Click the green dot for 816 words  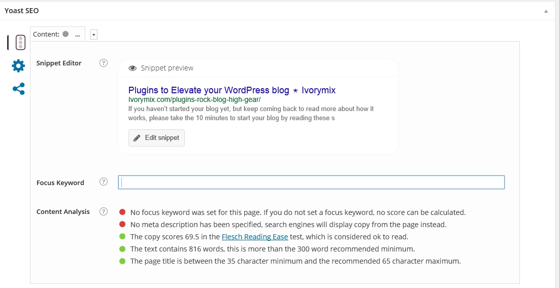122,249
